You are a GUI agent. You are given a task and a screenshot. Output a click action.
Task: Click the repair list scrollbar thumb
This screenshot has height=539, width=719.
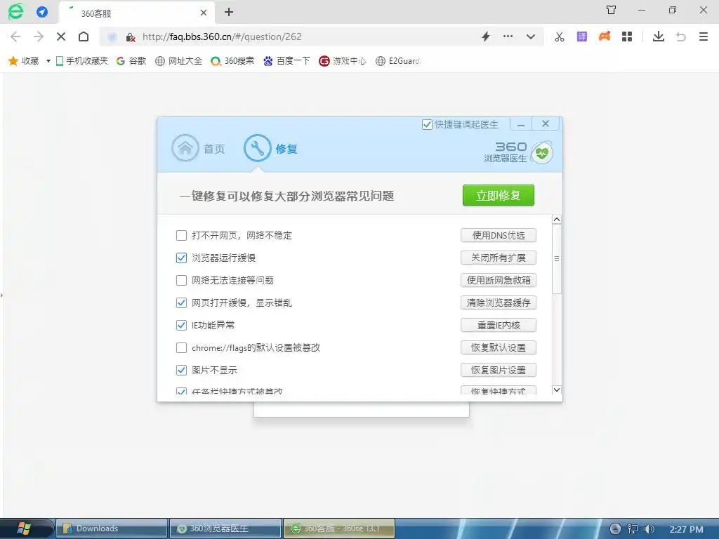point(557,259)
